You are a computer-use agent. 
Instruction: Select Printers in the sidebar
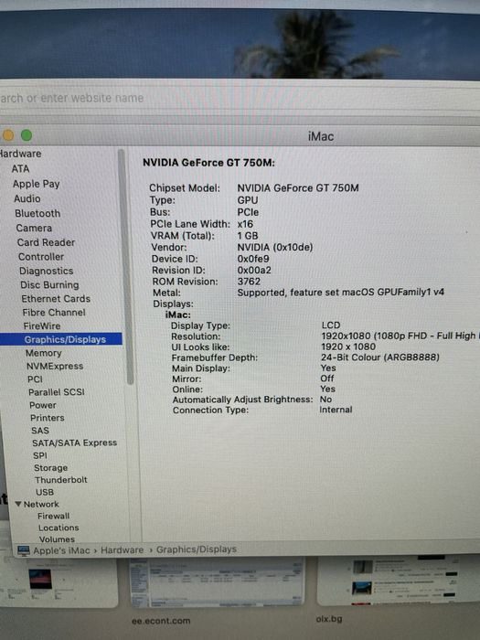point(48,418)
